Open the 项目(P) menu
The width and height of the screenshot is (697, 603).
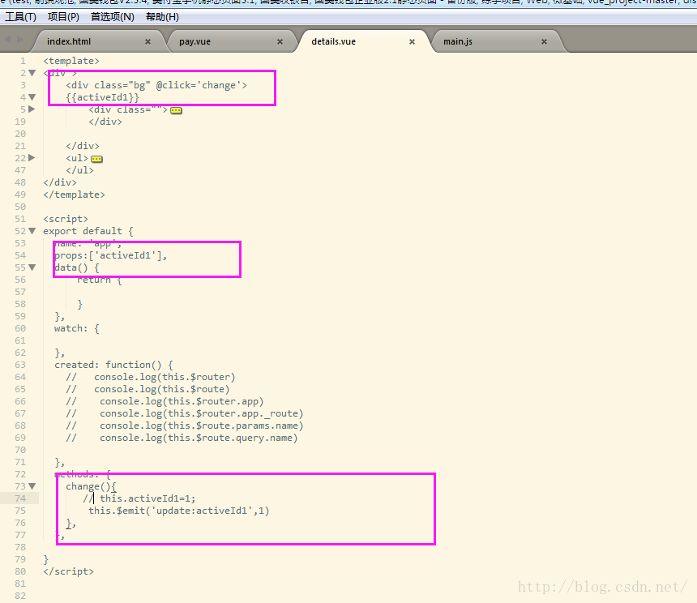coord(63,17)
